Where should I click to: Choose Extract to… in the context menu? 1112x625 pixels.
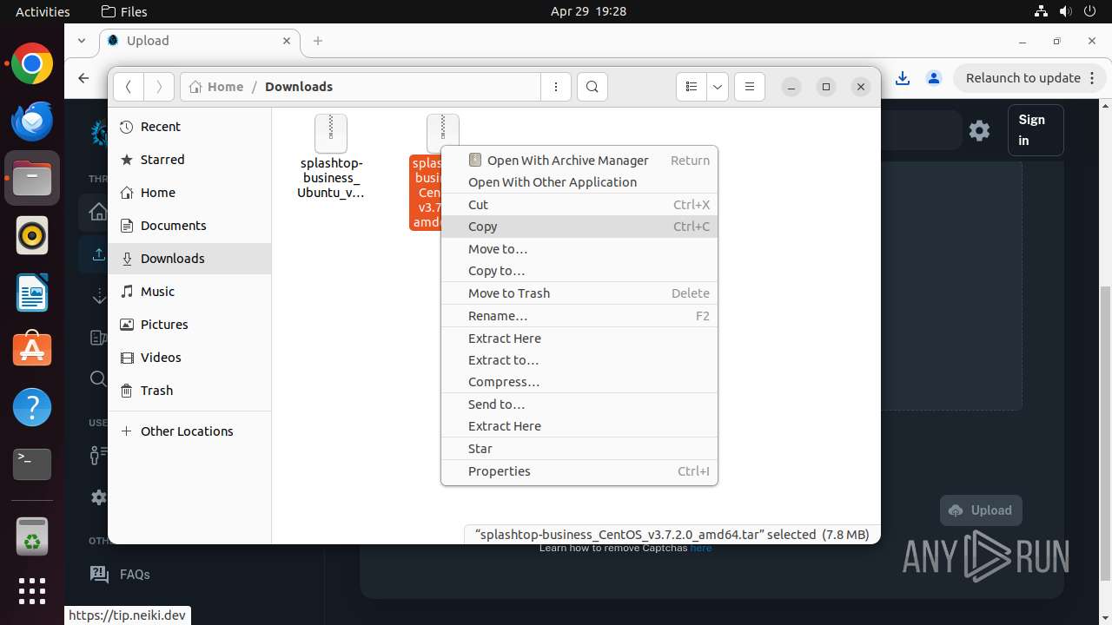point(579,360)
